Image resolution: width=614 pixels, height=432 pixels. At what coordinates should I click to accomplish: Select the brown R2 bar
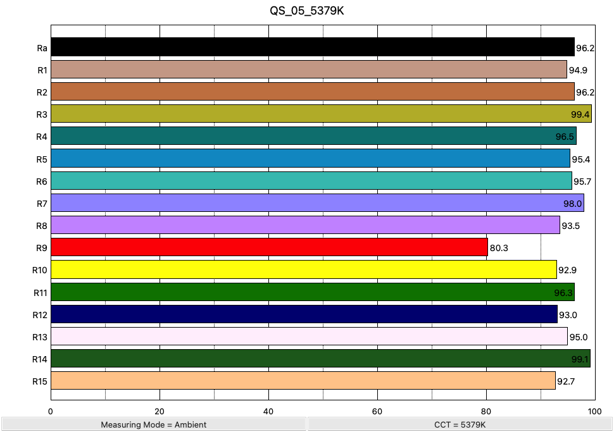(x=313, y=92)
